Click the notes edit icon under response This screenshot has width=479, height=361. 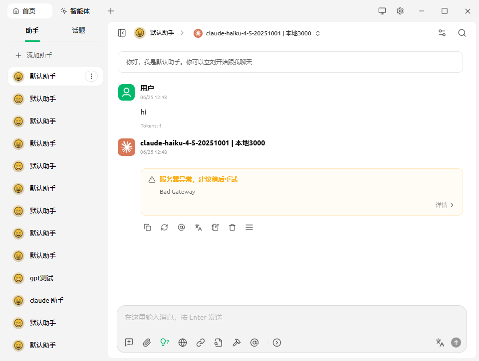pos(215,228)
